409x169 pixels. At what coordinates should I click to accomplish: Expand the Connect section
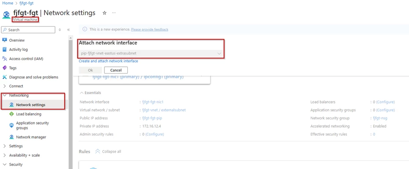4,86
